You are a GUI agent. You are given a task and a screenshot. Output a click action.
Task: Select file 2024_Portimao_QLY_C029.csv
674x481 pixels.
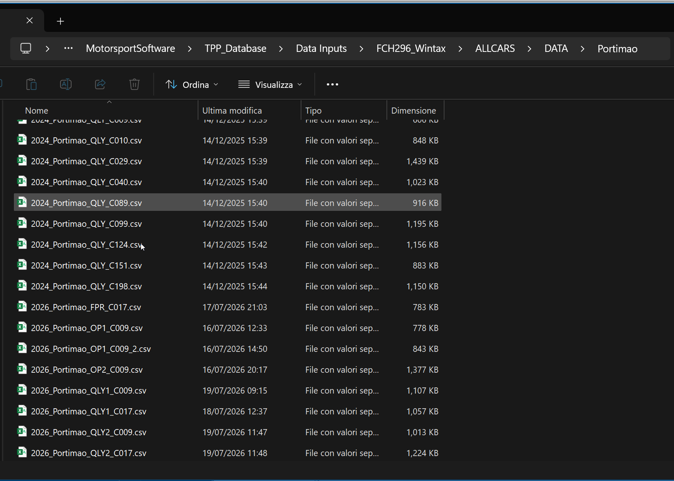(x=228, y=161)
